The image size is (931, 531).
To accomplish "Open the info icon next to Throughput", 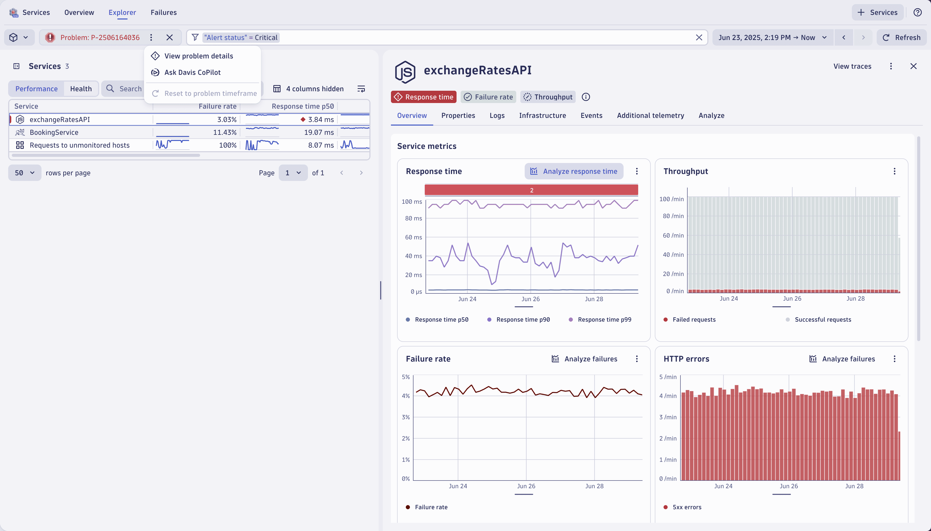I will (x=585, y=97).
